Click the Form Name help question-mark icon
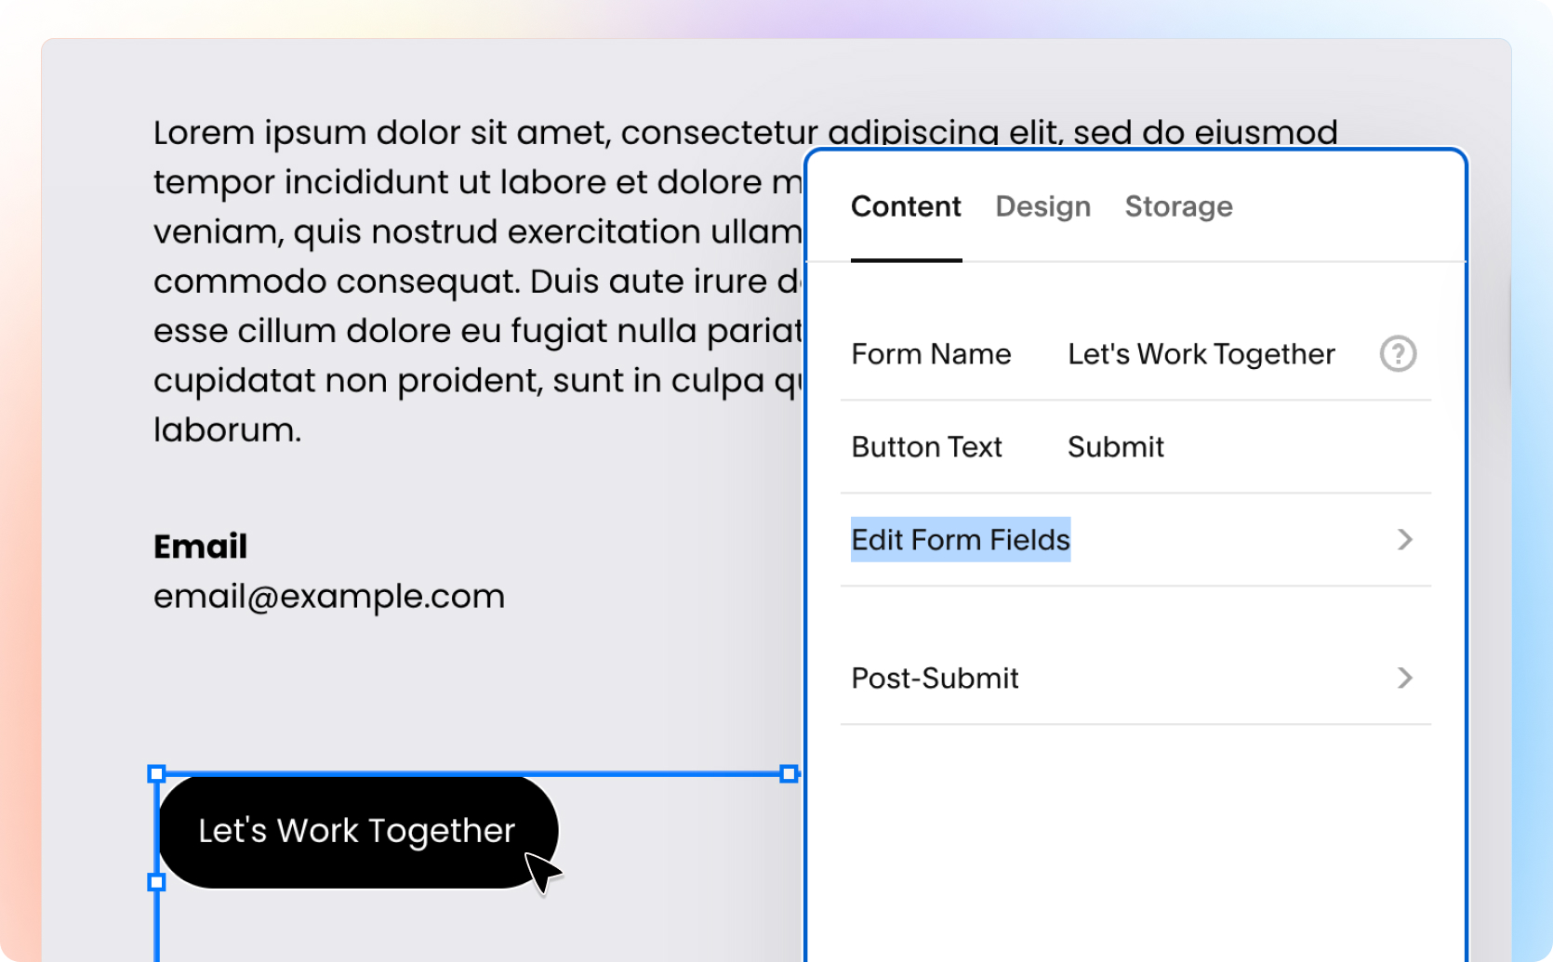This screenshot has height=962, width=1553. pyautogui.click(x=1398, y=354)
